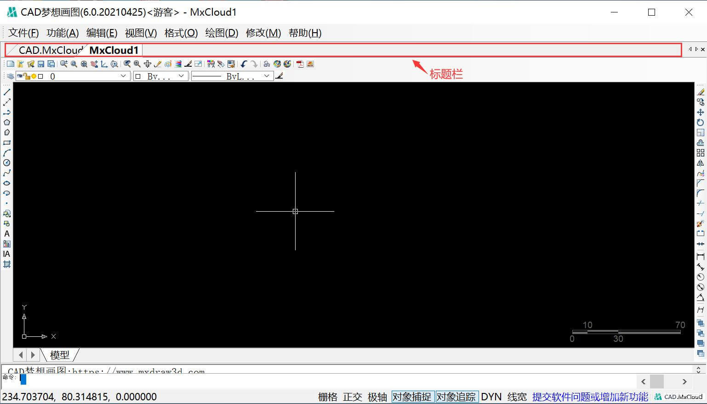Expand the BvL... linetype dropdown

[267, 76]
